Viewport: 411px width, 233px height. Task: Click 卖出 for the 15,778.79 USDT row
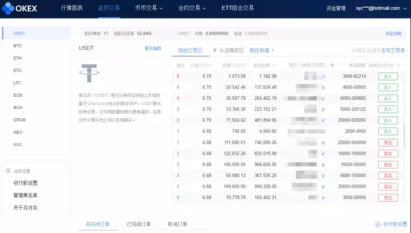tap(388, 198)
